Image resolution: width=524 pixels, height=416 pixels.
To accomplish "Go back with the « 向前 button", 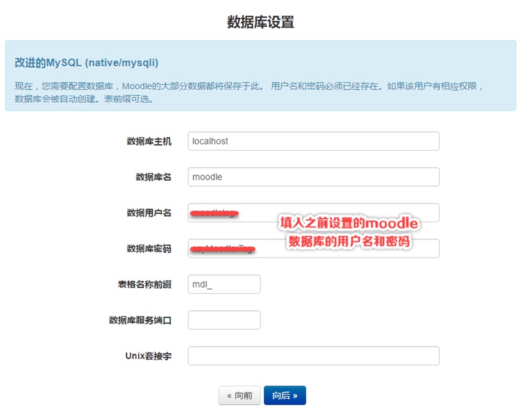I will pos(240,396).
